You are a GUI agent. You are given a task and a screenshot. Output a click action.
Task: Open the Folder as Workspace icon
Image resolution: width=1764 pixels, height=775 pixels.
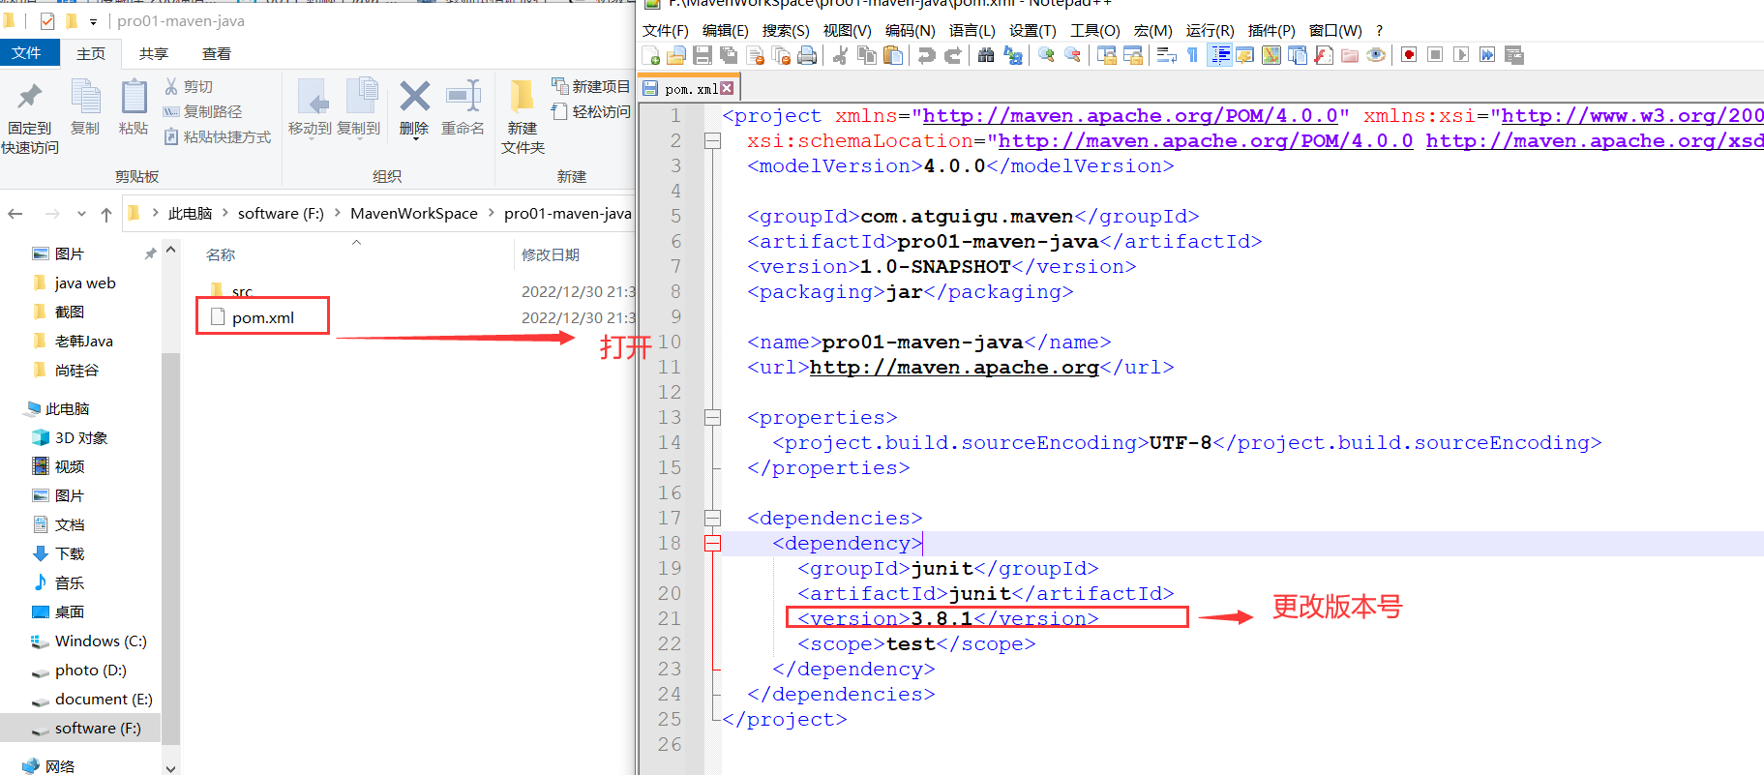1349,55
